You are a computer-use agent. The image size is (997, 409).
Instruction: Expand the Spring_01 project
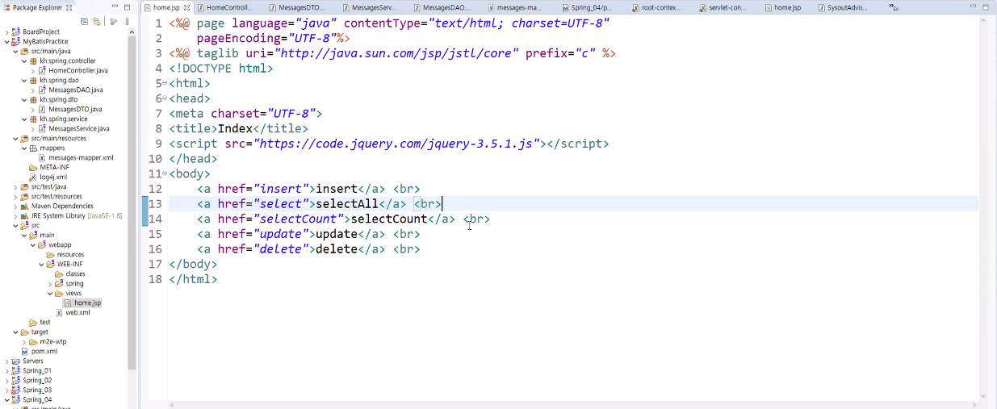pos(7,370)
